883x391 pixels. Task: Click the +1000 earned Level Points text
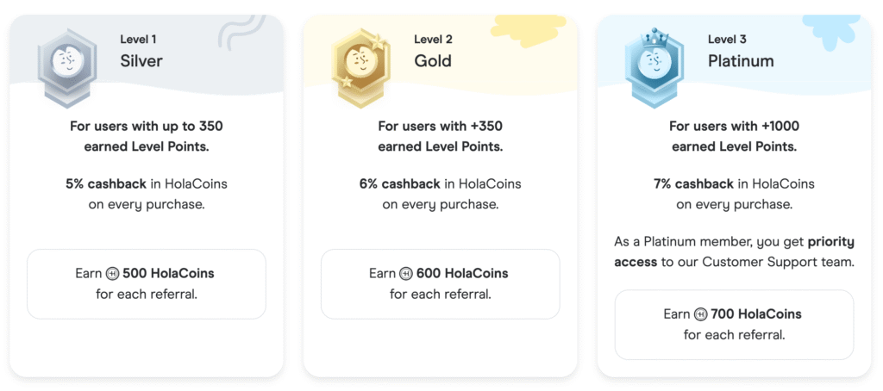pos(734,136)
